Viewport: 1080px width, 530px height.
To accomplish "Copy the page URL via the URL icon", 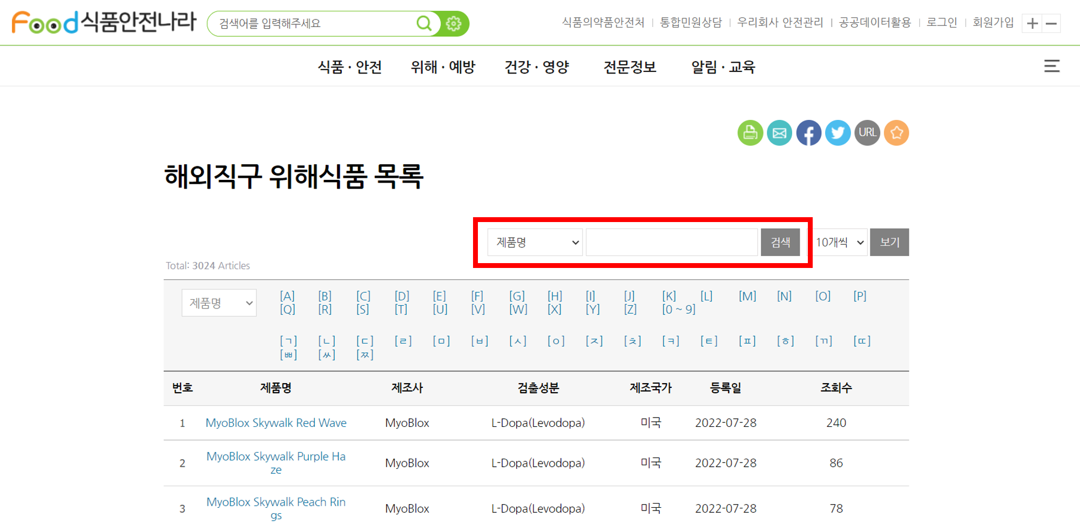I will pos(867,132).
